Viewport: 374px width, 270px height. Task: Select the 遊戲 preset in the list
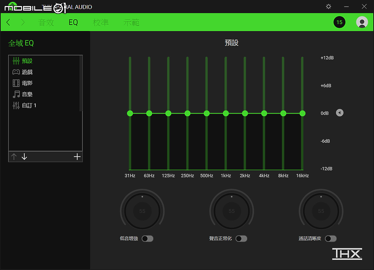pos(44,72)
